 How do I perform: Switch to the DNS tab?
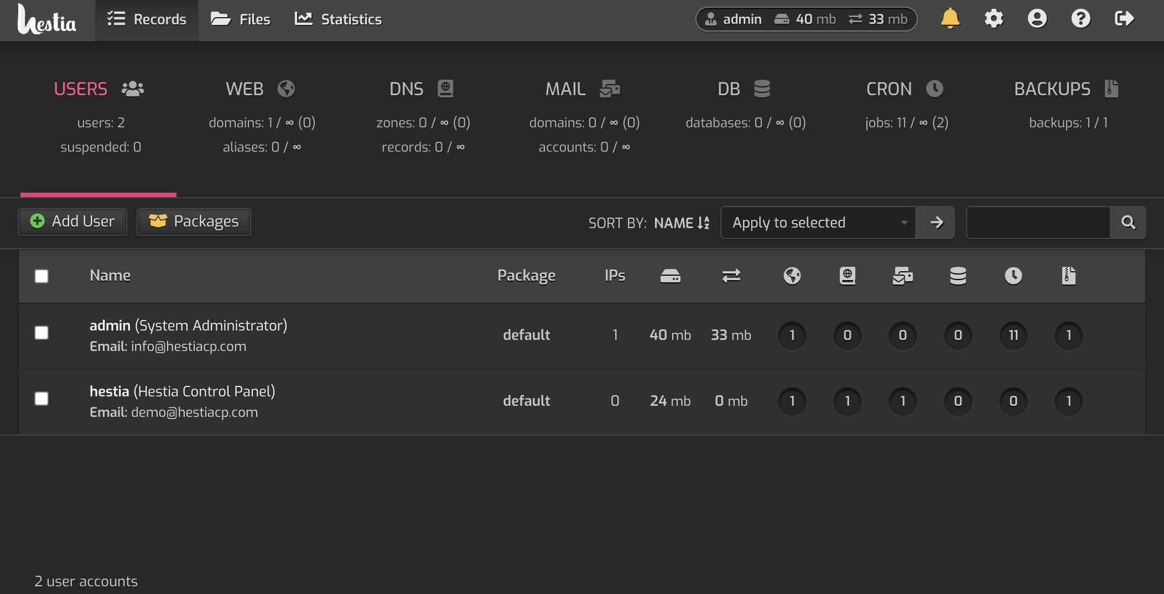[422, 89]
